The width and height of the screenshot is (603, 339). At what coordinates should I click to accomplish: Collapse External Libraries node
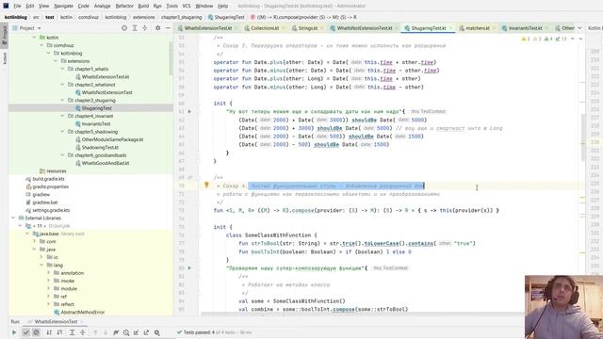pos(13,218)
